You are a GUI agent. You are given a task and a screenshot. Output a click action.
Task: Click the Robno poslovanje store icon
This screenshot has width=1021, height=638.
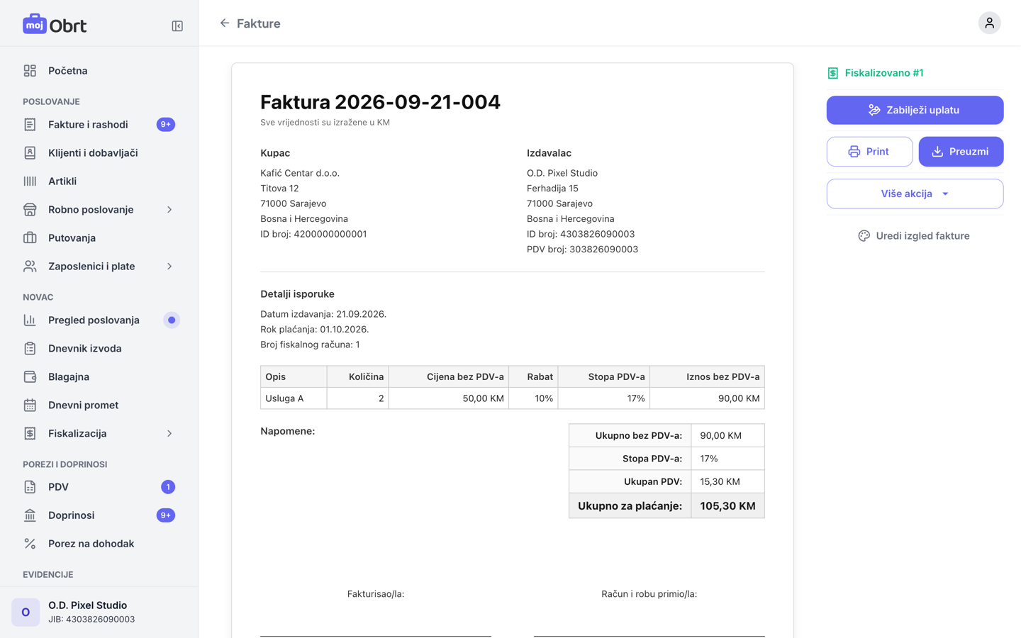click(30, 210)
